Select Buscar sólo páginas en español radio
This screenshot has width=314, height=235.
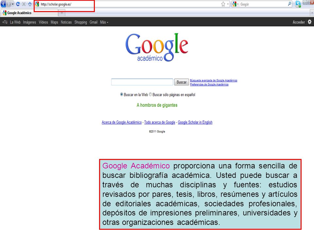[x=150, y=94]
